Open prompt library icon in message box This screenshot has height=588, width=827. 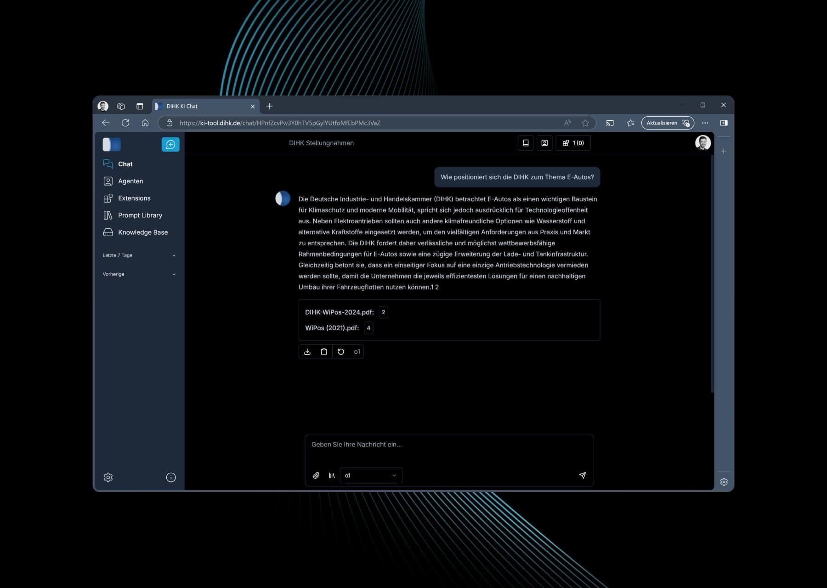pyautogui.click(x=332, y=475)
